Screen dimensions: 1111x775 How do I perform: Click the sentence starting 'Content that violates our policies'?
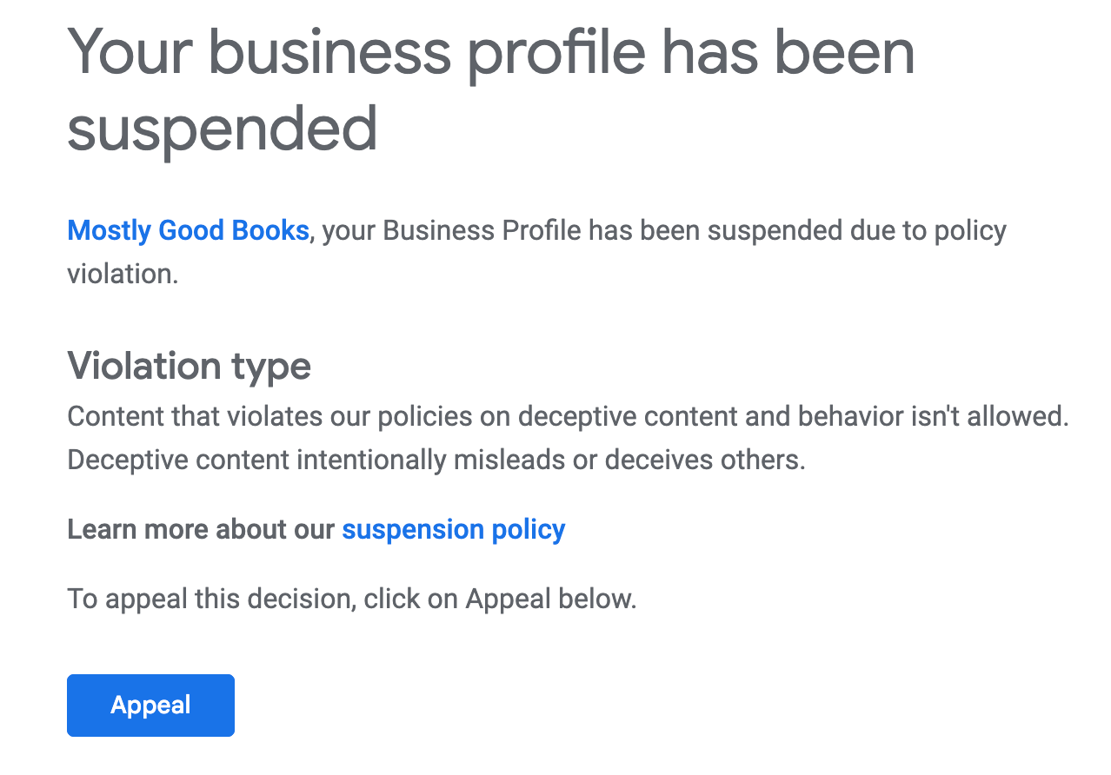pyautogui.click(x=568, y=416)
